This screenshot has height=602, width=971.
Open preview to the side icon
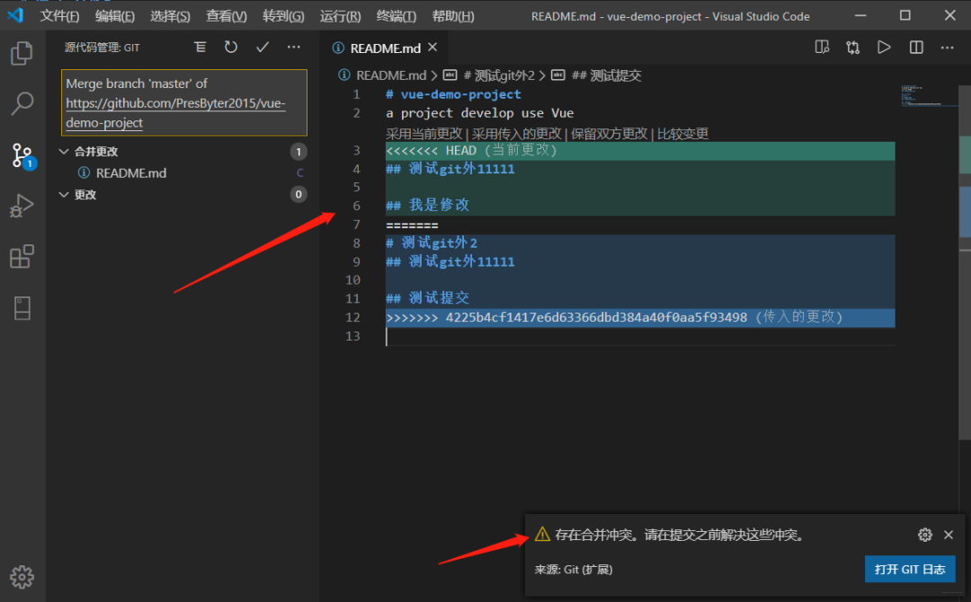coord(822,47)
